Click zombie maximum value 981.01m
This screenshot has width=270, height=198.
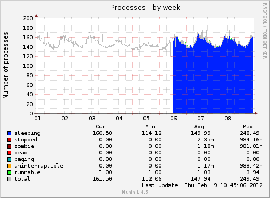coord(251,146)
